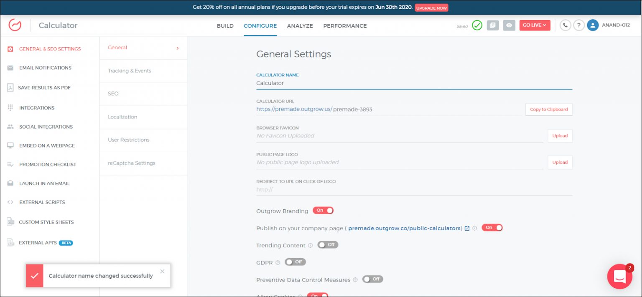Switch to the Analyze tab
The height and width of the screenshot is (297, 642).
click(x=300, y=26)
